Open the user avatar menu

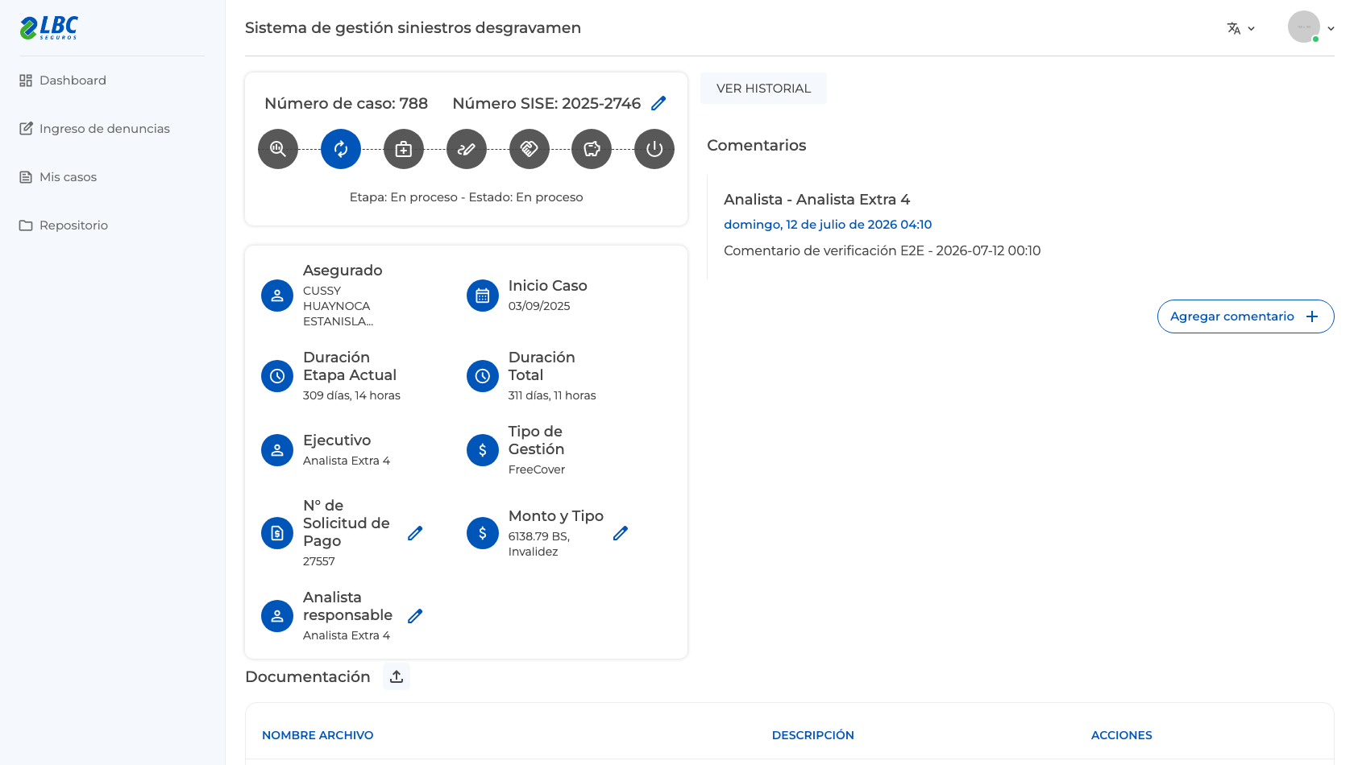pos(1311,27)
